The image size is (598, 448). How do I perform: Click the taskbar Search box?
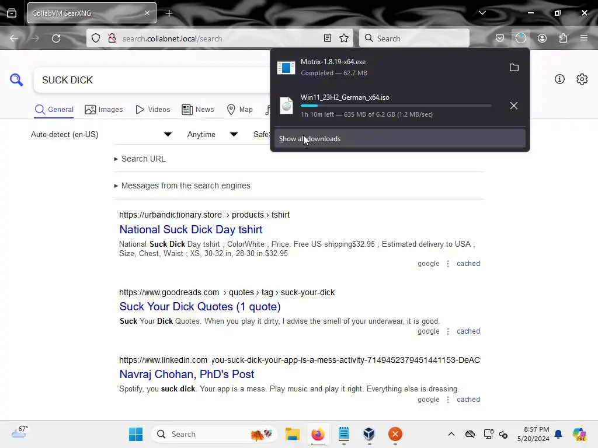(214, 434)
